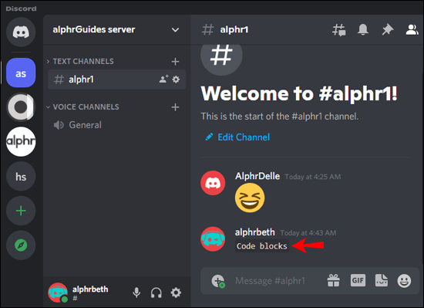Switch to the 'hs' server
Viewport: 424px width, 308px height.
(x=21, y=176)
